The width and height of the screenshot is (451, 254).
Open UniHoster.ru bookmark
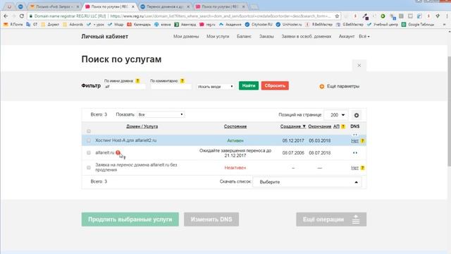[289, 25]
